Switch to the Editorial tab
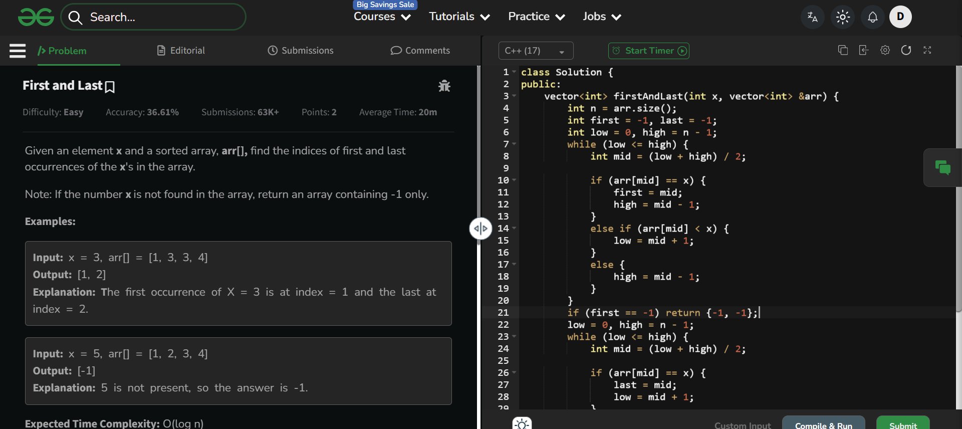Viewport: 962px width, 429px height. pyautogui.click(x=181, y=51)
